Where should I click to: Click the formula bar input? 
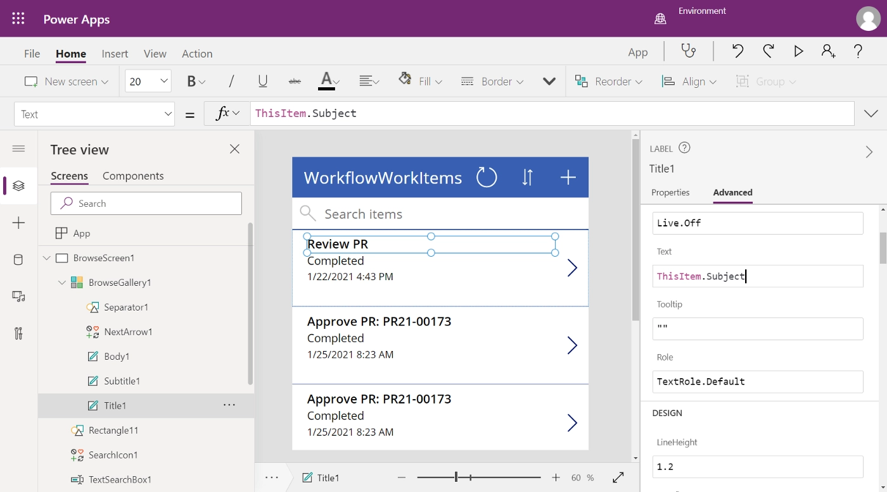pos(552,114)
